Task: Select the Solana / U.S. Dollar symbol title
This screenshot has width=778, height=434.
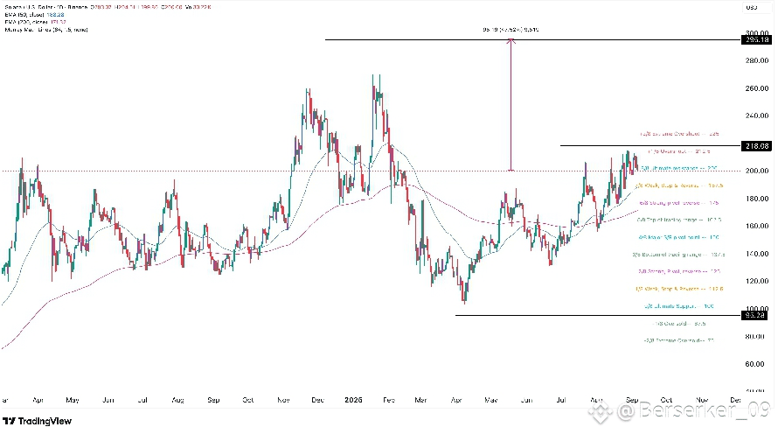Action: [46, 7]
